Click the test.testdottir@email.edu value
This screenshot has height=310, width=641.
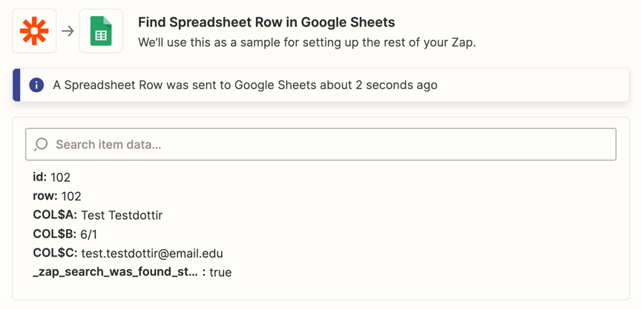(x=152, y=254)
